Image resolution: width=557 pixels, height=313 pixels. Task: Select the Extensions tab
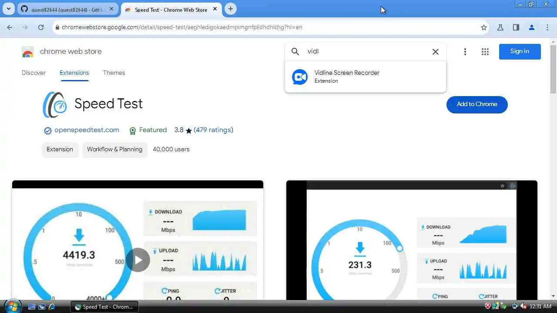(74, 73)
